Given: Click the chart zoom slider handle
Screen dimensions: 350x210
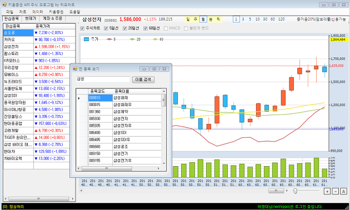Looking at the screenshot, I should tap(295, 191).
